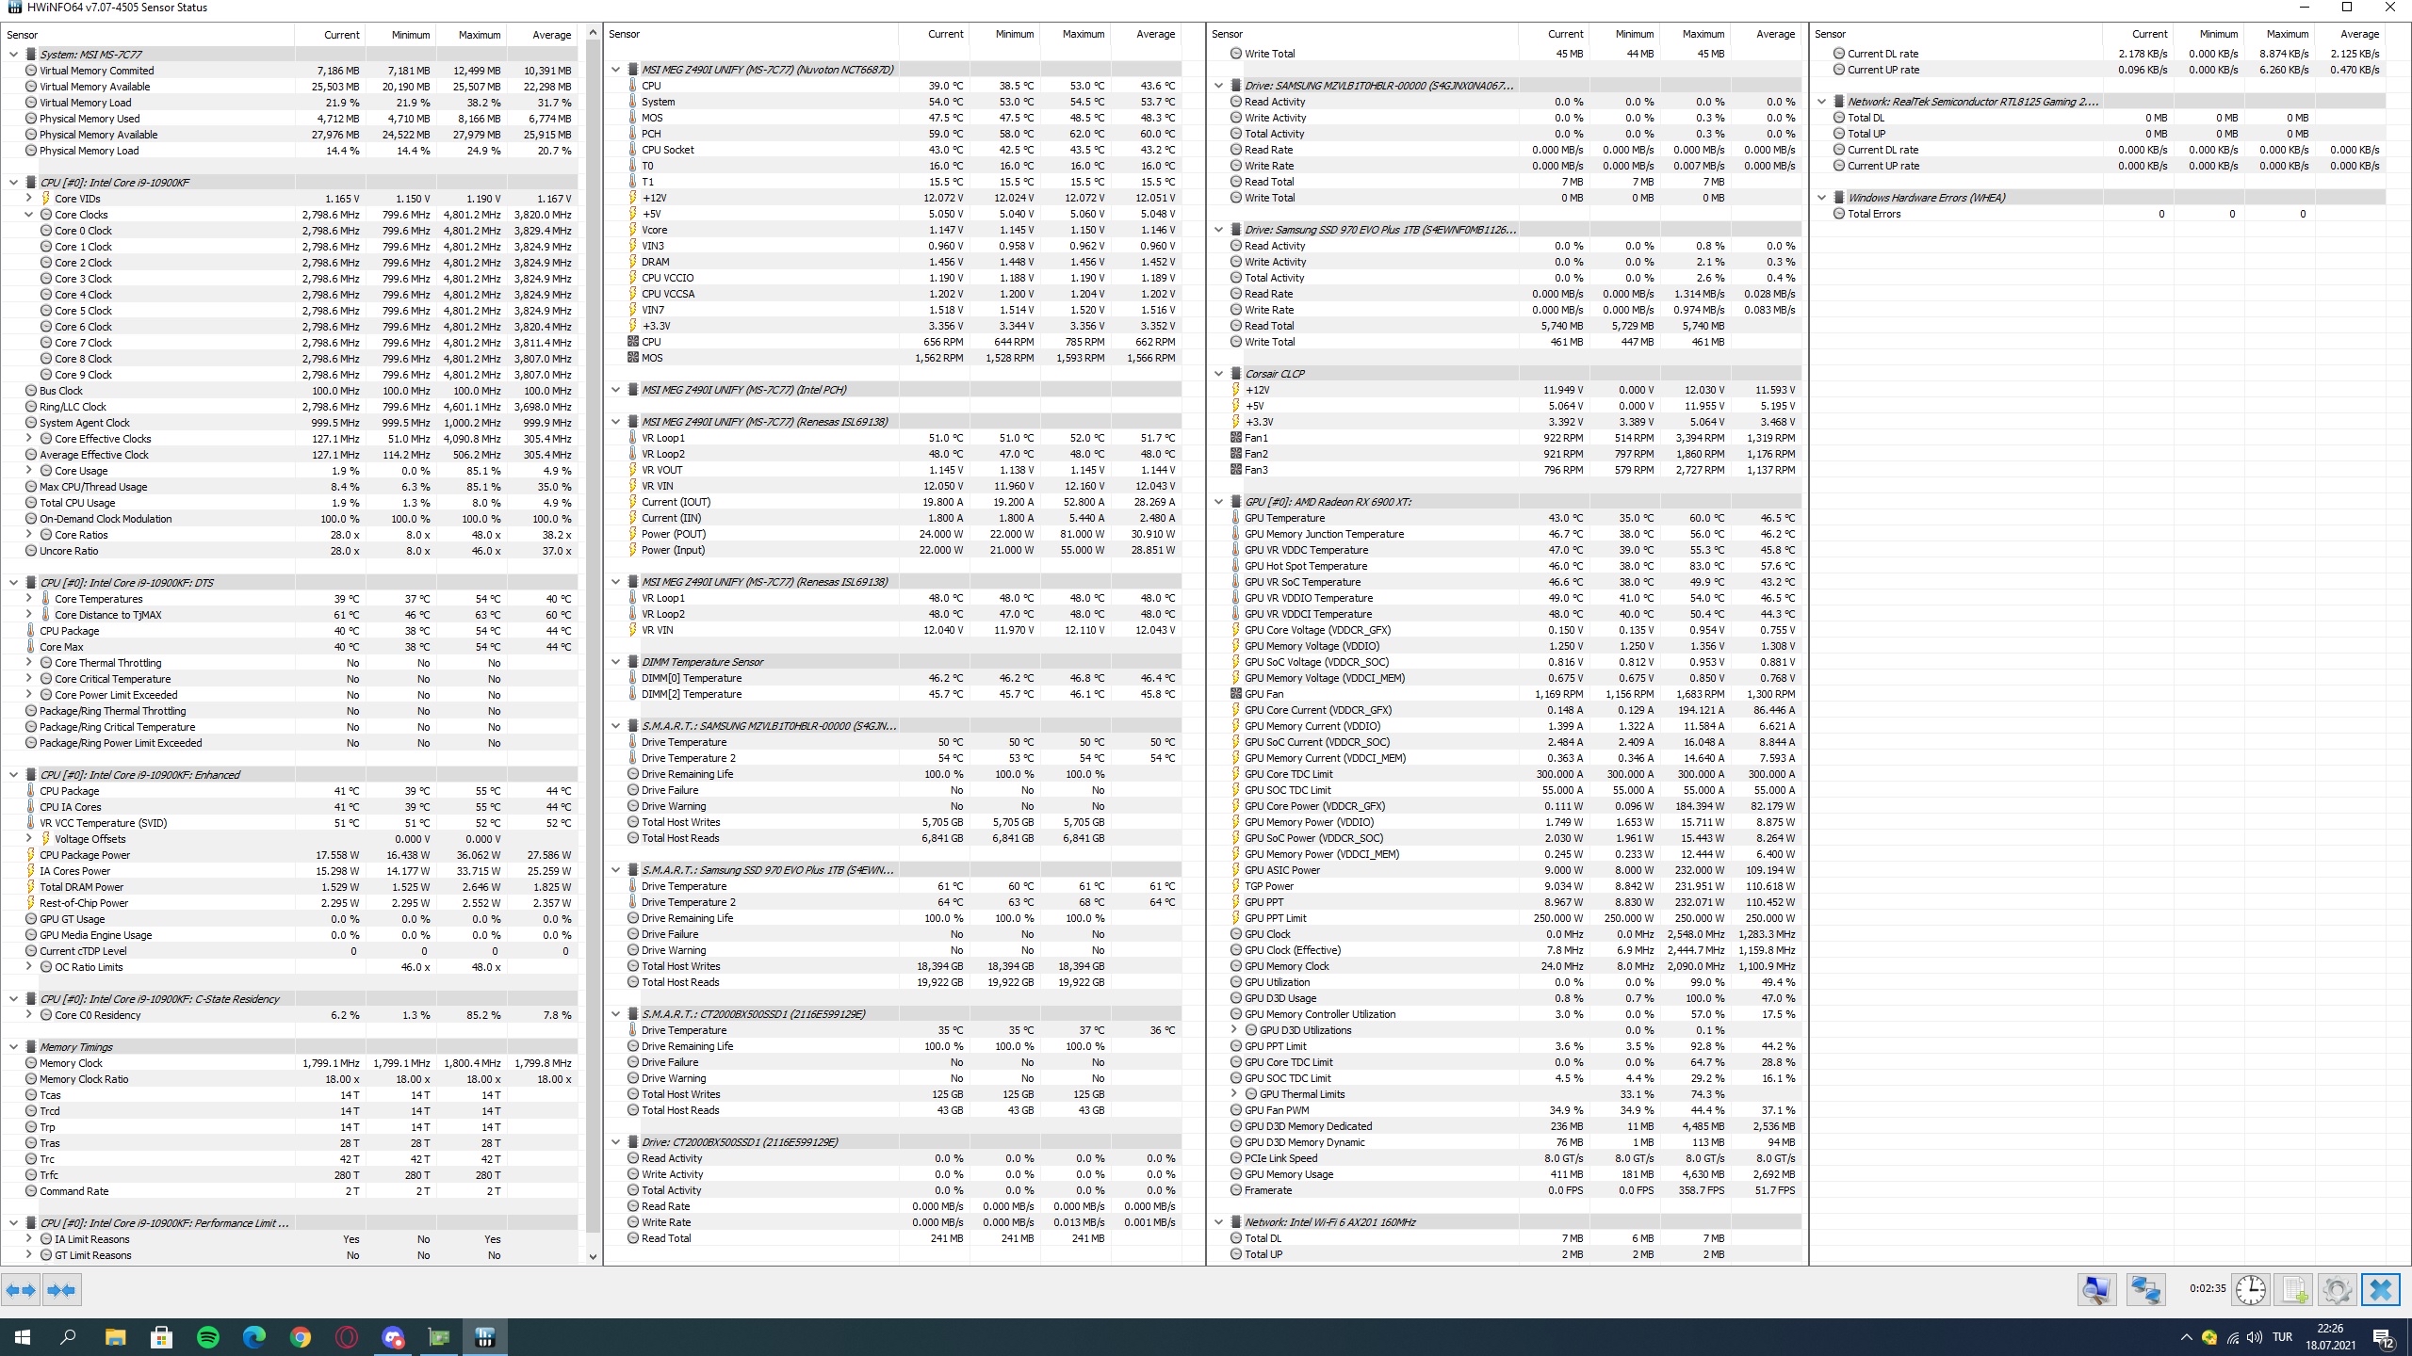Open Opera browser from the taskbar
This screenshot has height=1356, width=2412.
(x=347, y=1337)
